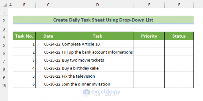The height and width of the screenshot is (101, 203).
Task: Select row 5 header
Action: 4,45
